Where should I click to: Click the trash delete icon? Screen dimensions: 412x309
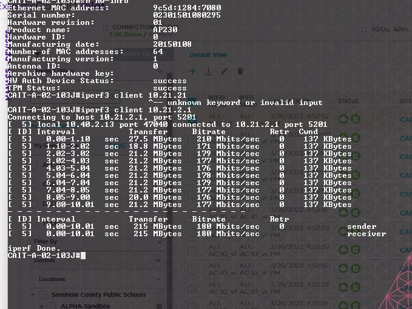coord(240,71)
